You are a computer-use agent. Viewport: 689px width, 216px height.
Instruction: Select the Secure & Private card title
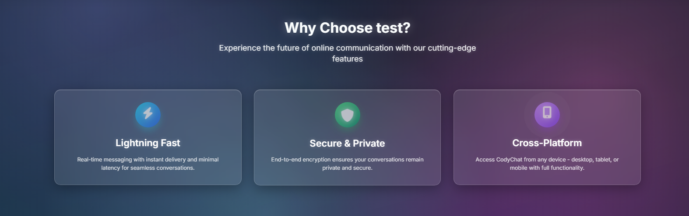click(x=347, y=143)
